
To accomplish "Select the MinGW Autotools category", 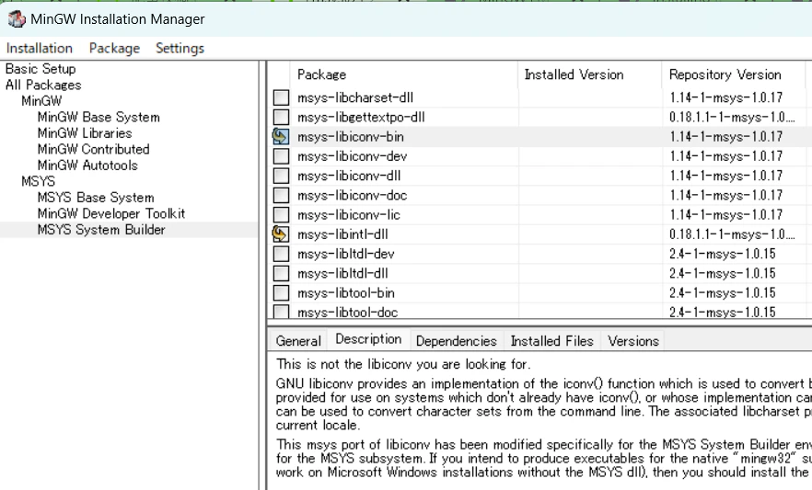I will (87, 165).
